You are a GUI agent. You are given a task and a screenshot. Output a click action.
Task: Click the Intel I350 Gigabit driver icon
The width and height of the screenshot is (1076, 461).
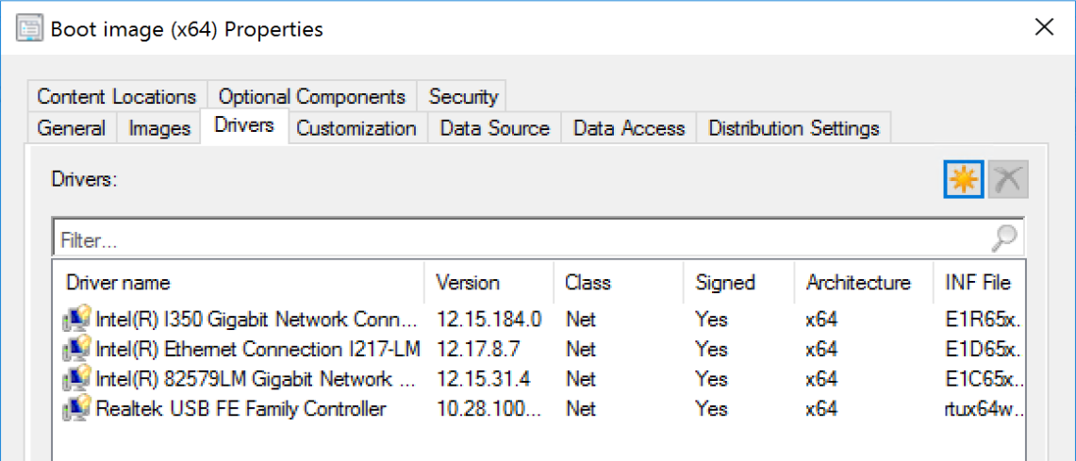(x=75, y=319)
